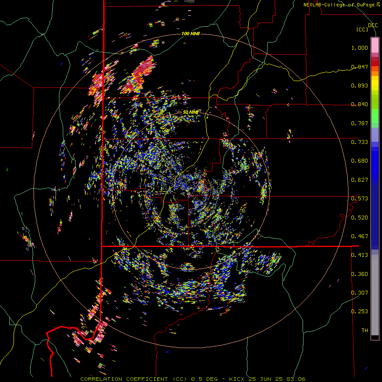Click the 0.573 scale value
The height and width of the screenshot is (382, 382).
tap(360, 199)
